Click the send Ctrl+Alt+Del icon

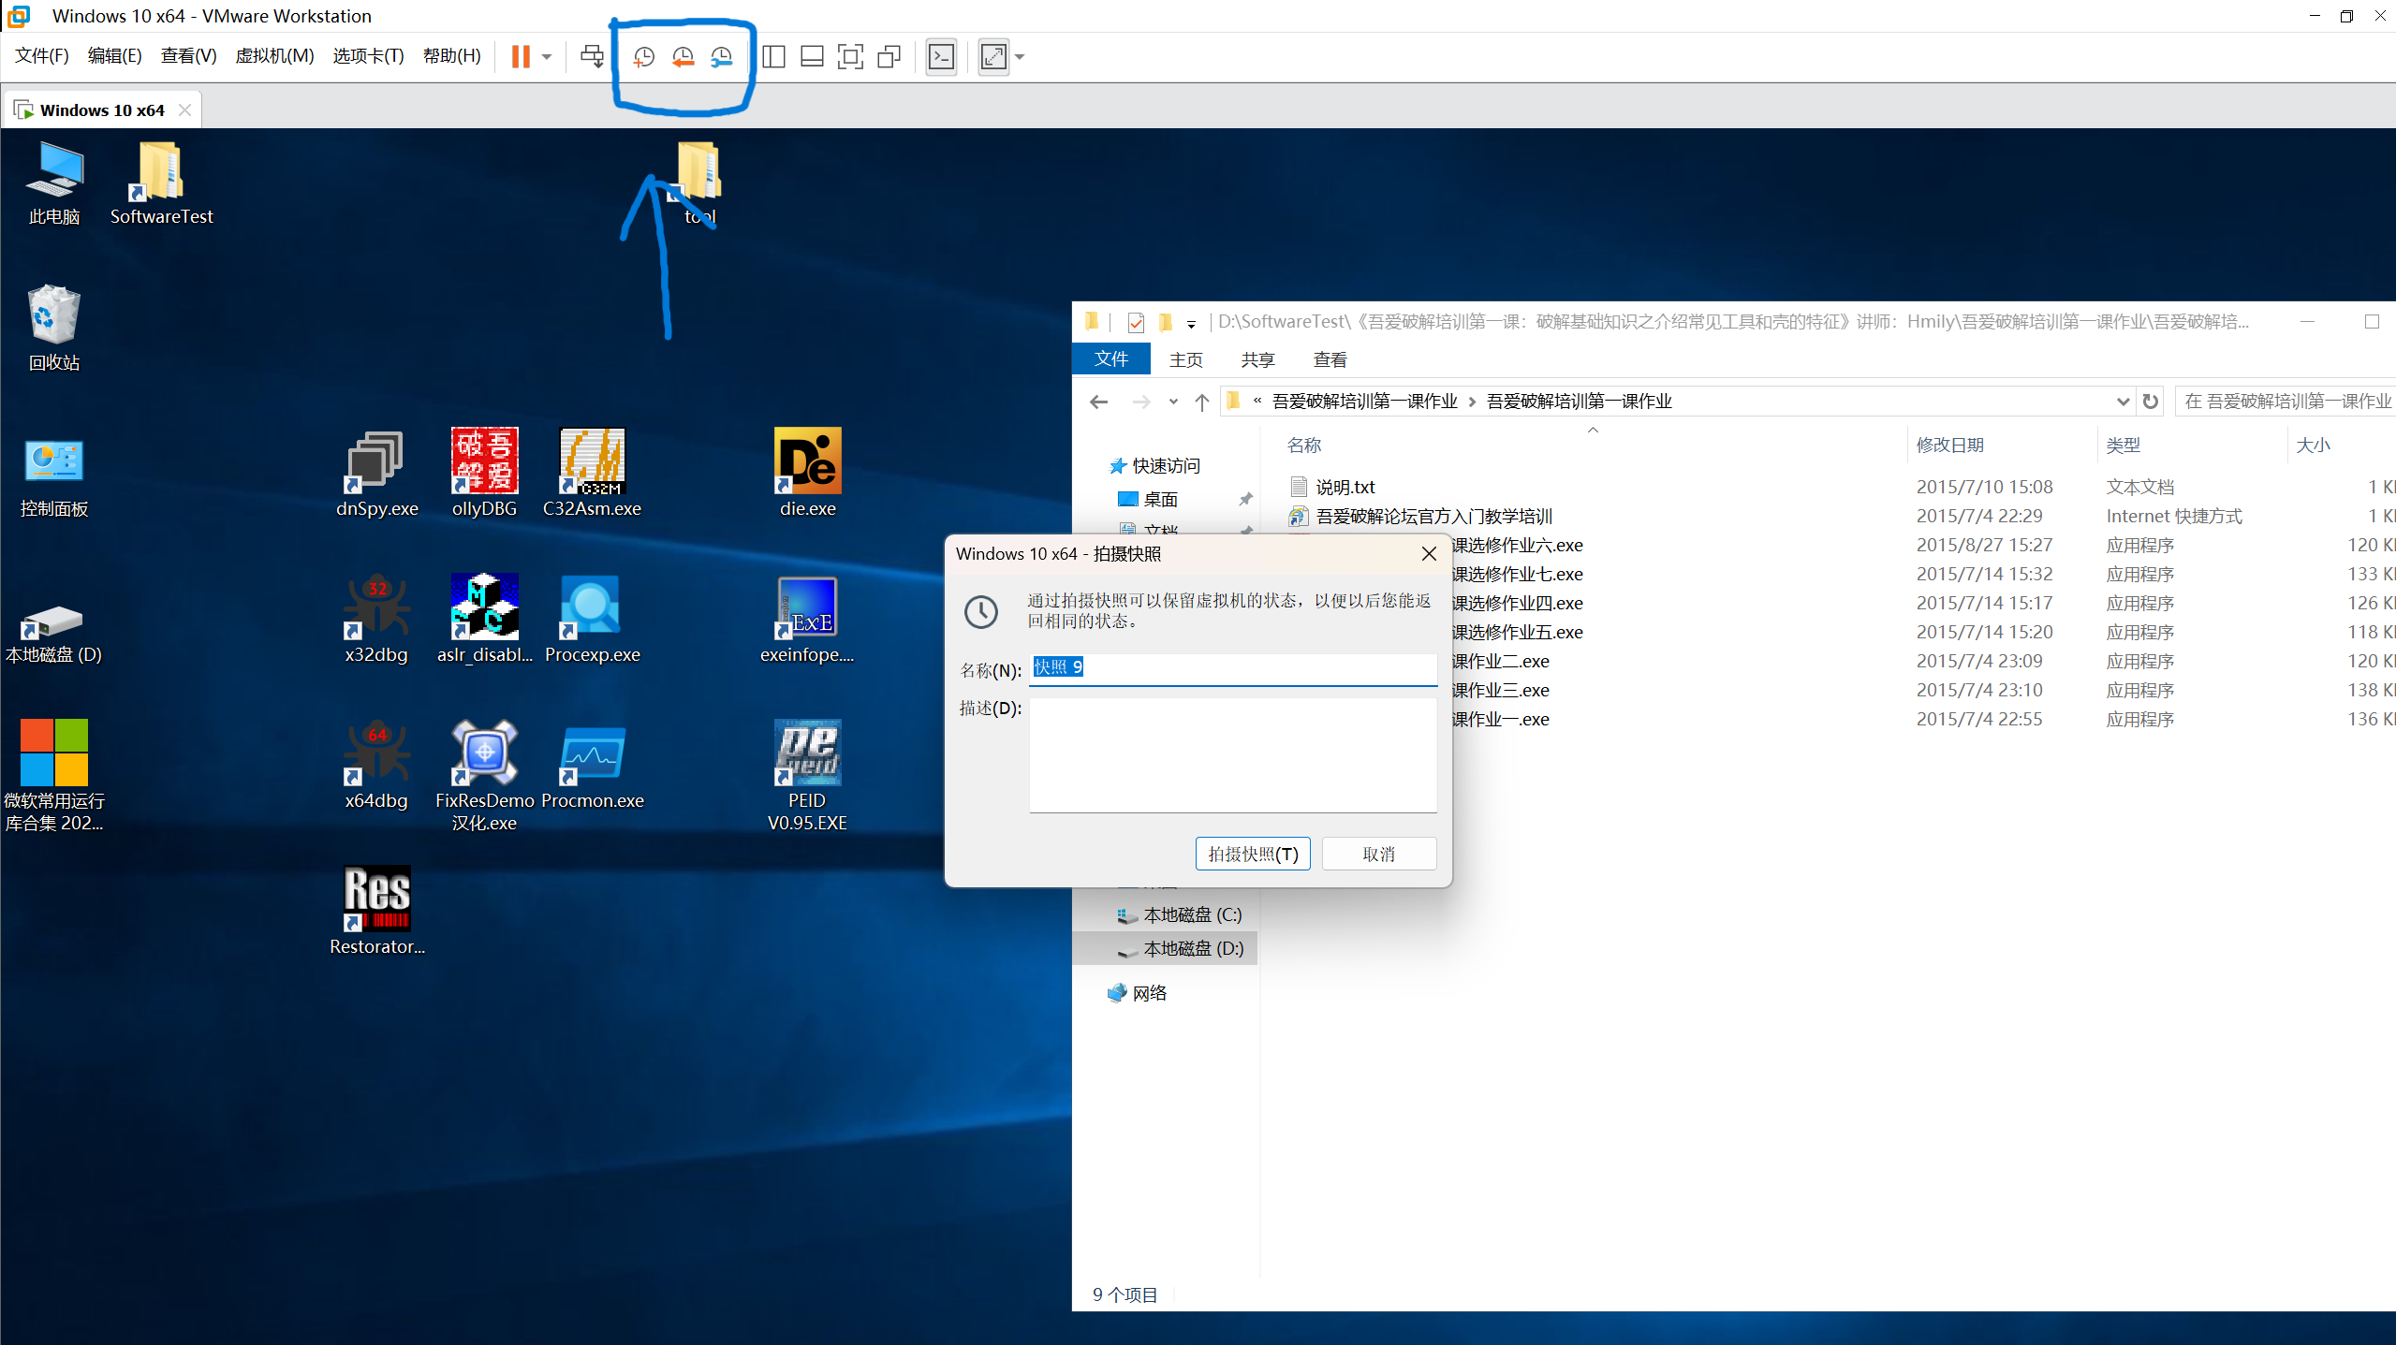(592, 57)
